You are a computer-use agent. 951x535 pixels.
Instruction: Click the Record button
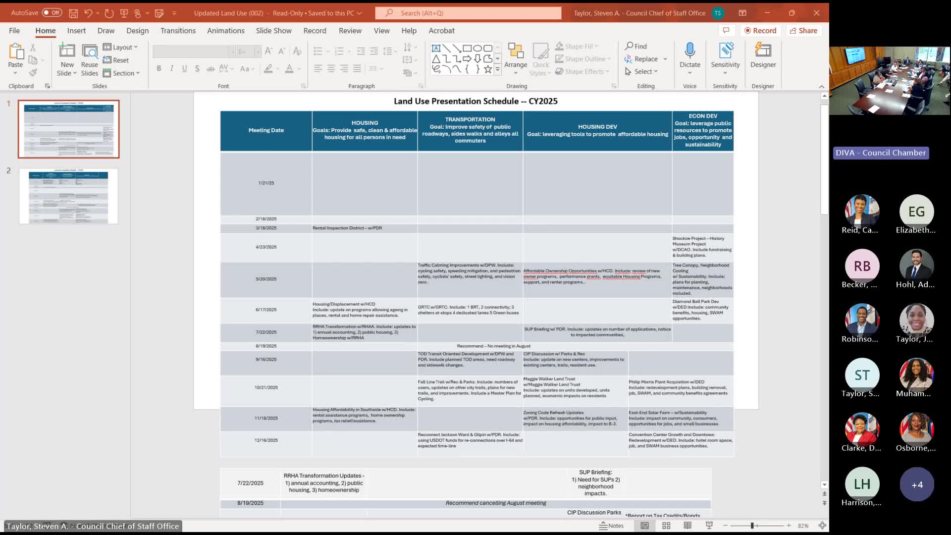pyautogui.click(x=760, y=31)
